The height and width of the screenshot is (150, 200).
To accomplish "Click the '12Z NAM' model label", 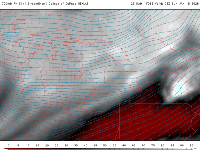I will tap(136, 4).
